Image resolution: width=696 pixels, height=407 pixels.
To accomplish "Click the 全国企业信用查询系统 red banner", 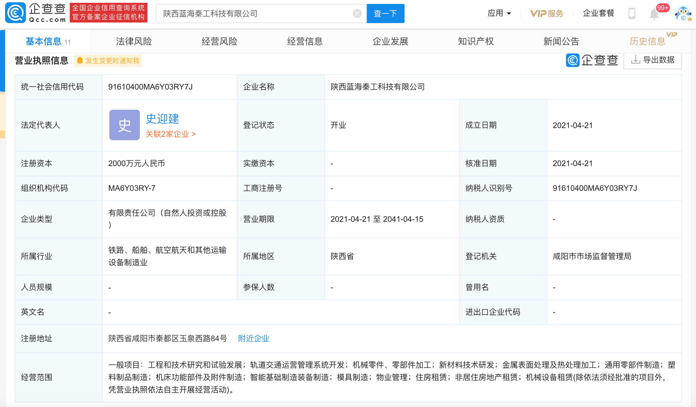I will [109, 13].
